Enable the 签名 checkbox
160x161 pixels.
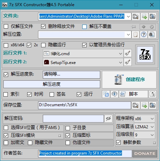pyautogui.click(x=52, y=94)
